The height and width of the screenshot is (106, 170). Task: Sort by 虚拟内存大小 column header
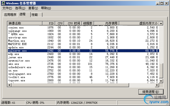pos(139,23)
